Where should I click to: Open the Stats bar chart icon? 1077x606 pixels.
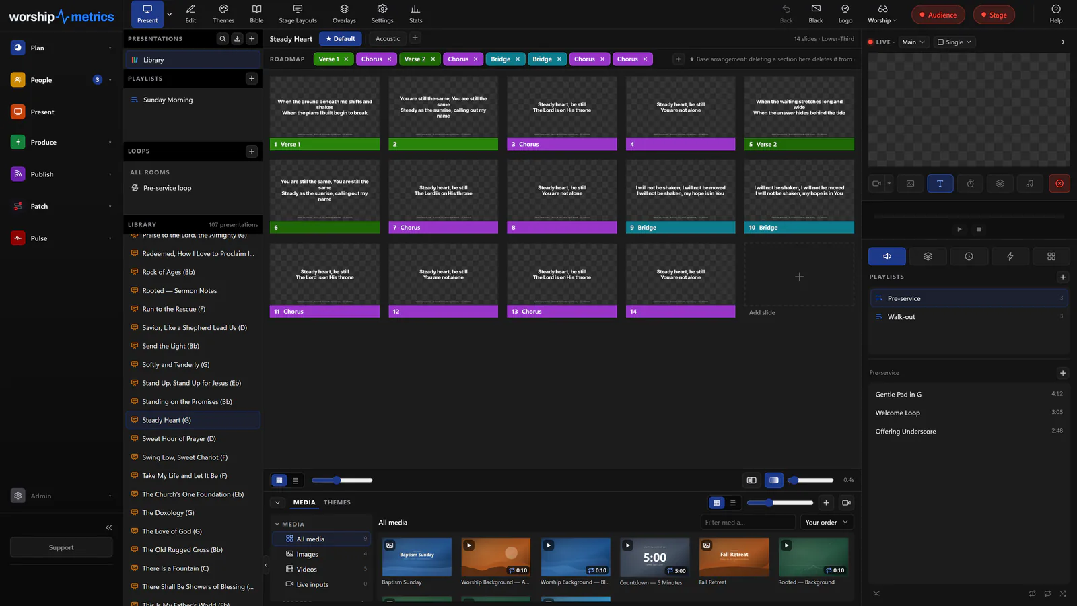pyautogui.click(x=415, y=13)
